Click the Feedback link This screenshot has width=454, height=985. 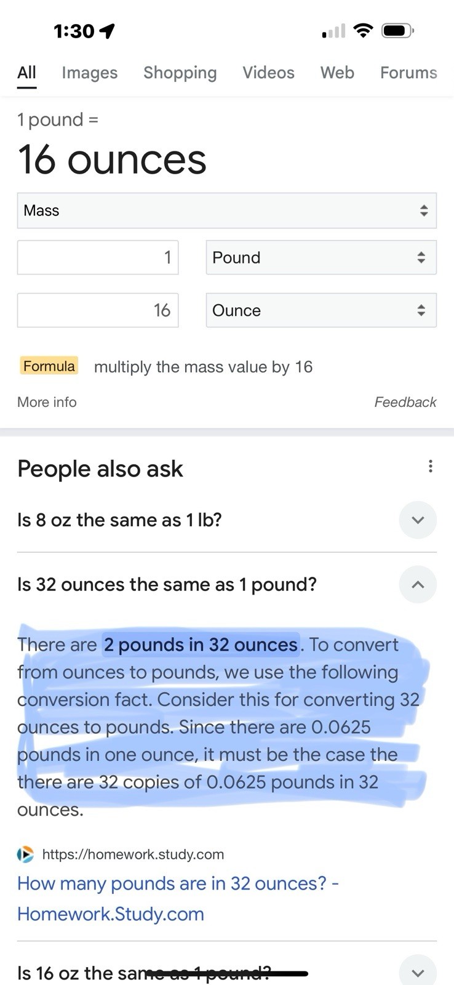(405, 402)
